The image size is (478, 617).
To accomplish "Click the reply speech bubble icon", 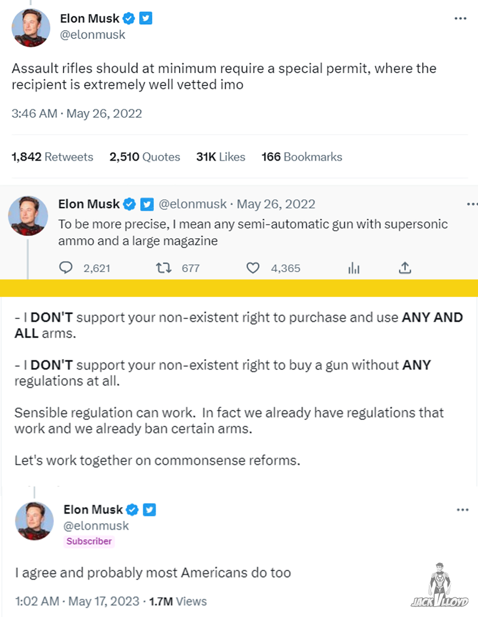I will (65, 267).
